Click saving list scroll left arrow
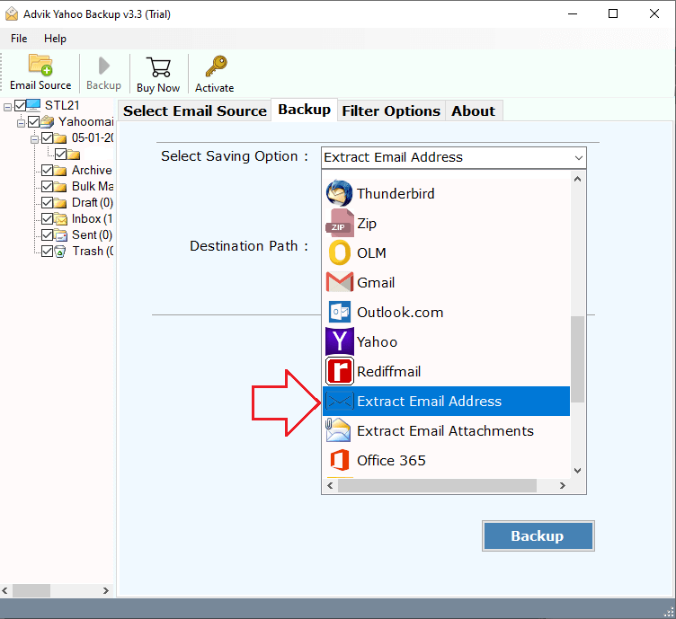 click(x=330, y=485)
